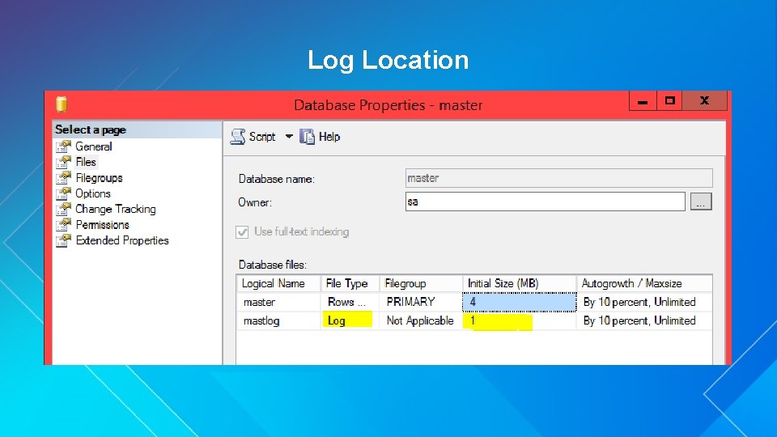Select the master logical name cell
Image resolution: width=777 pixels, height=437 pixels.
(278, 302)
